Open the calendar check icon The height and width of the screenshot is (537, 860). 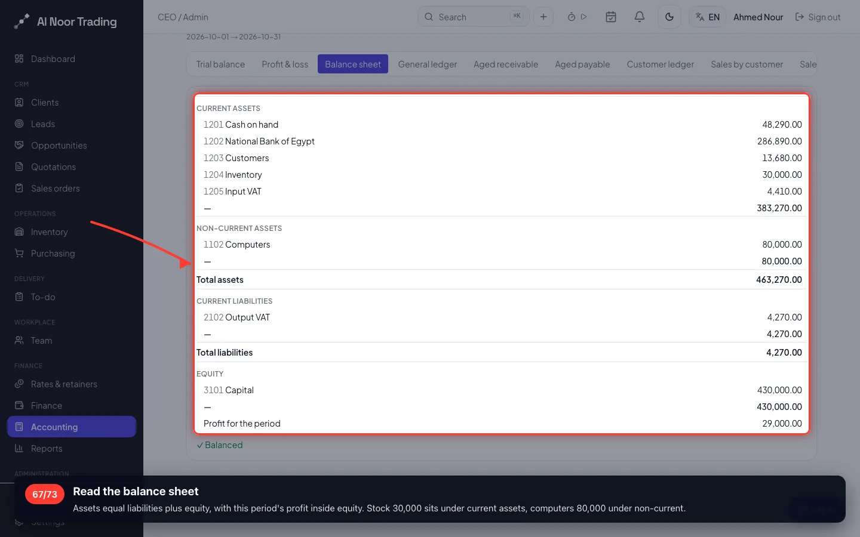pos(611,17)
